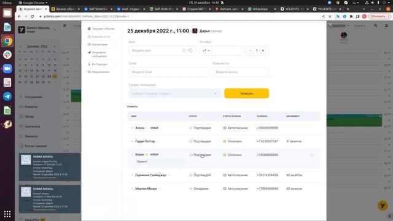Expand the Мерлин Монро client row
Image resolution: width=393 pixels, height=221 pixels.
click(x=132, y=188)
